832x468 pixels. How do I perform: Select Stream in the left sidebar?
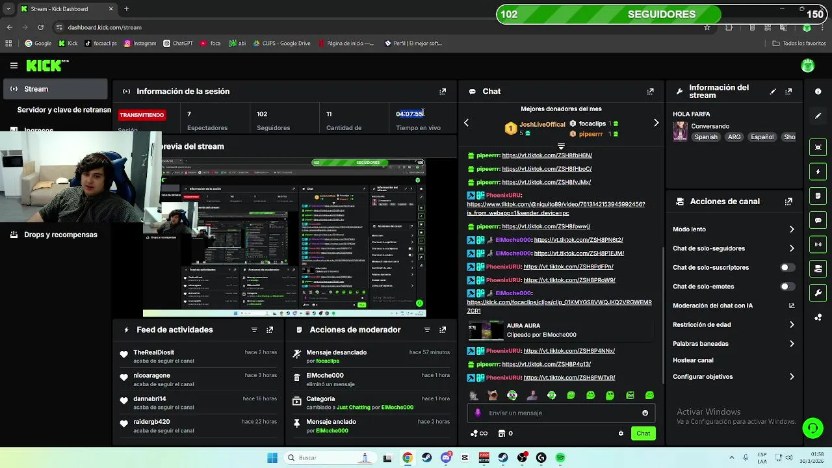55,89
